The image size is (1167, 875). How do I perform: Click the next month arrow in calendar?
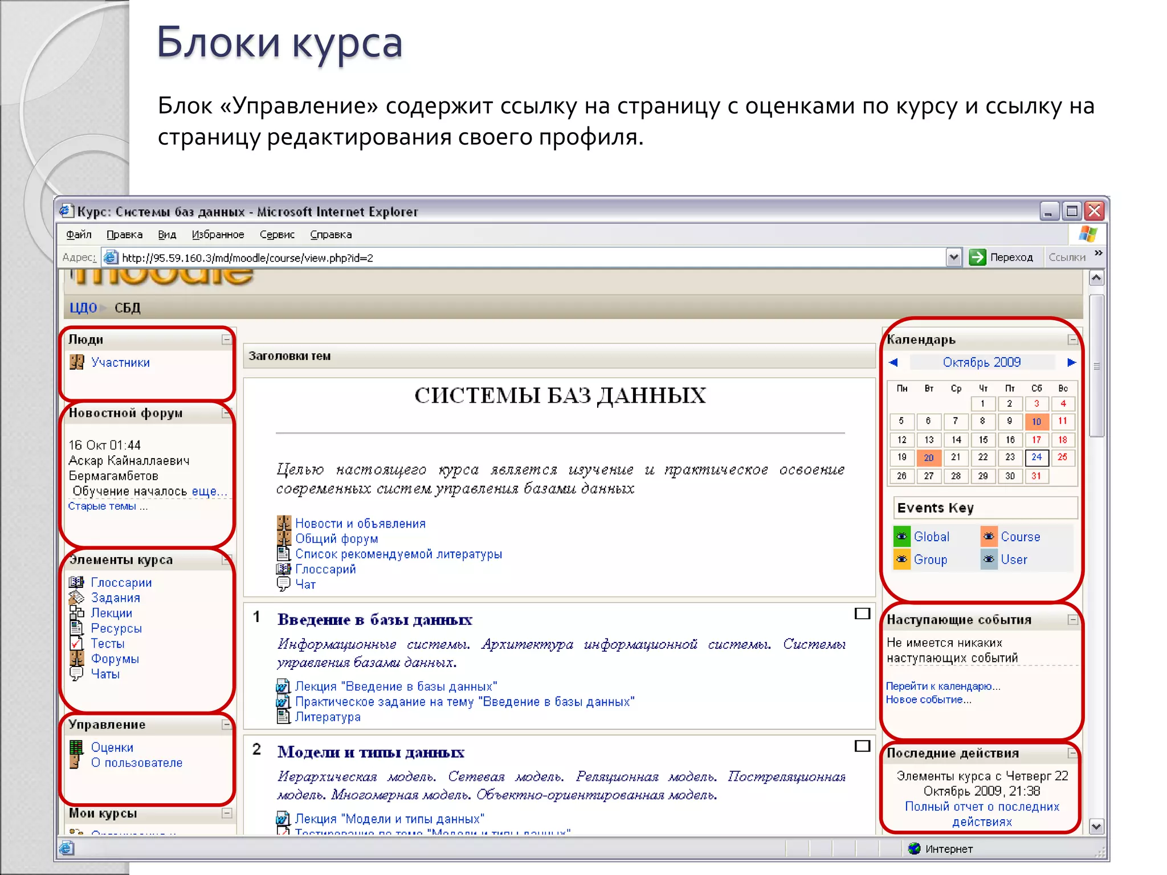pyautogui.click(x=1071, y=362)
